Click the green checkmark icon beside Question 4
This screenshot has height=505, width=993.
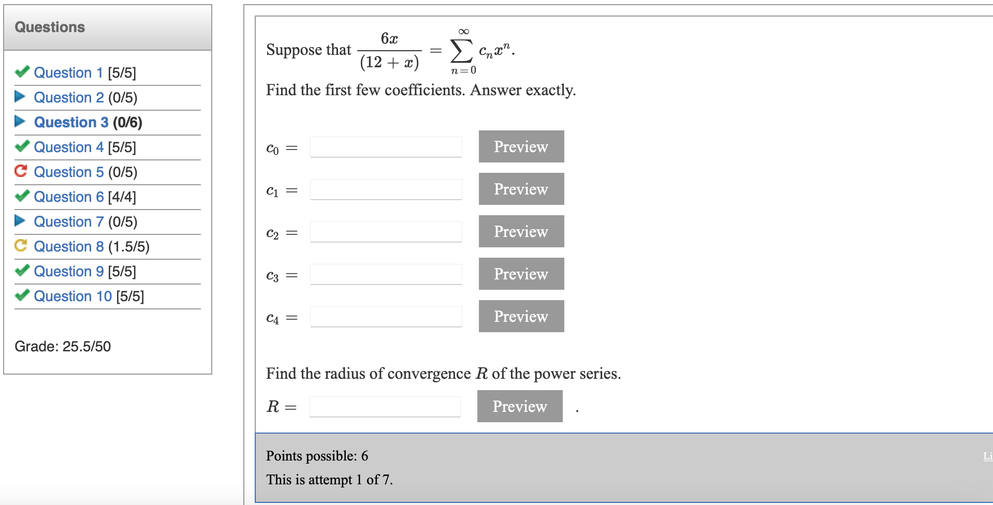click(21, 147)
